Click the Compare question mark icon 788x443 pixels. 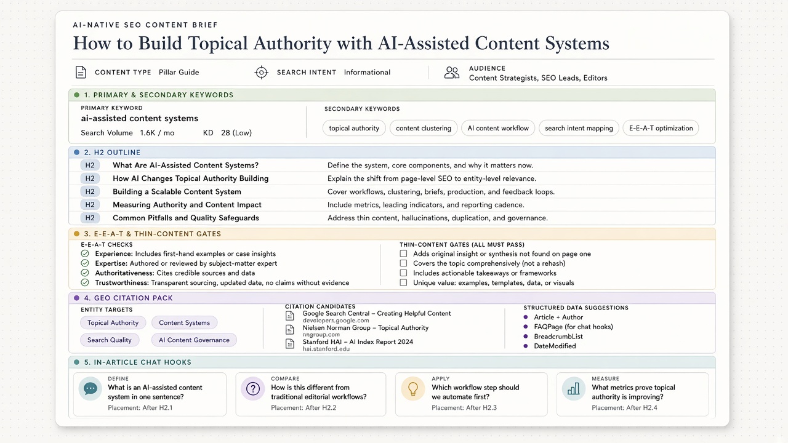252,389
